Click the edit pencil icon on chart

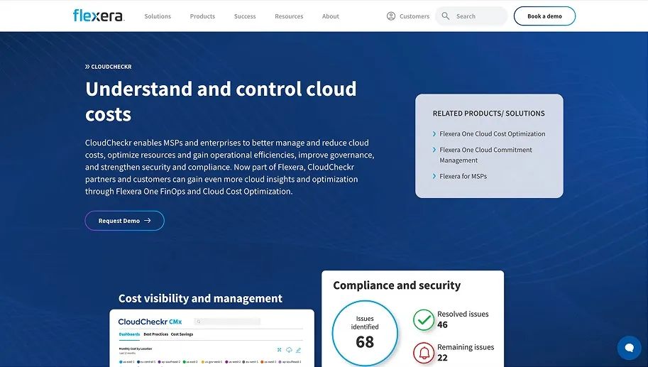tap(298, 350)
